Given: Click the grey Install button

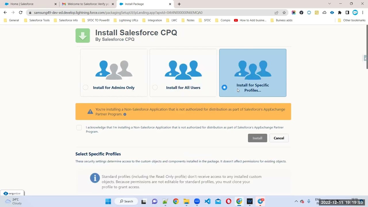Looking at the screenshot, I should click(x=257, y=138).
